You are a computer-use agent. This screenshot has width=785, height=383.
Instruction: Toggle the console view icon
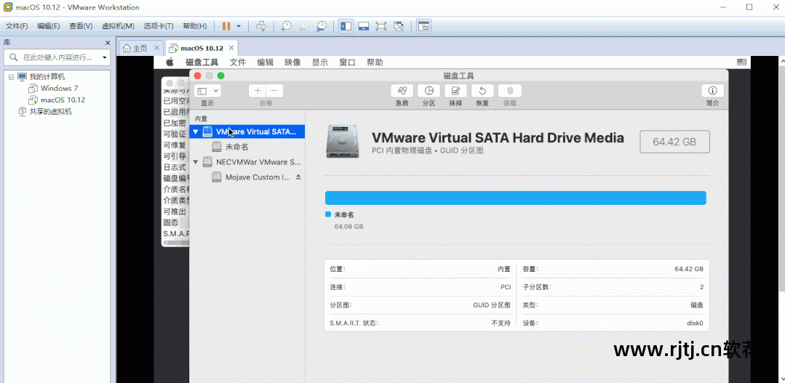(x=423, y=26)
